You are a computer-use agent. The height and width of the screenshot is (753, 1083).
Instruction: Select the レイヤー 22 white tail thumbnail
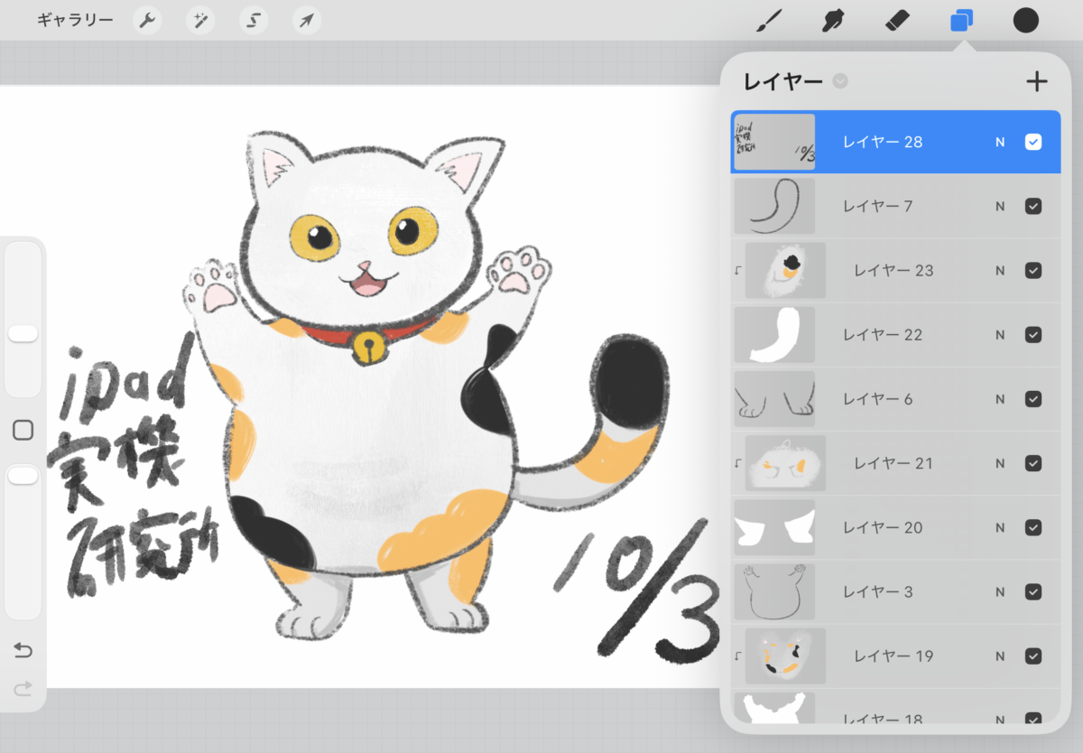tap(774, 334)
